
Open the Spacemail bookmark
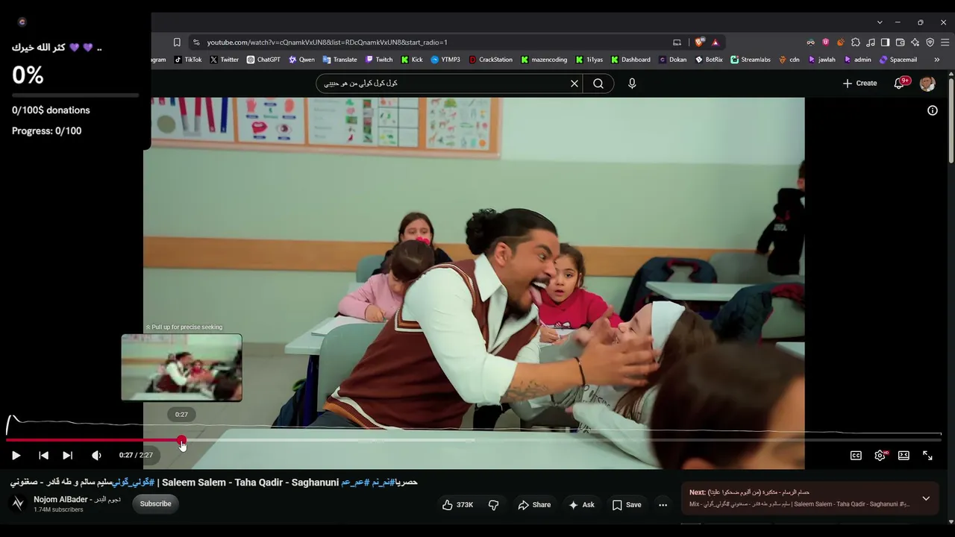pos(898,60)
